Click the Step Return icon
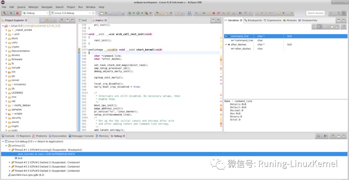The width and height of the screenshot is (349, 180). [234, 13]
